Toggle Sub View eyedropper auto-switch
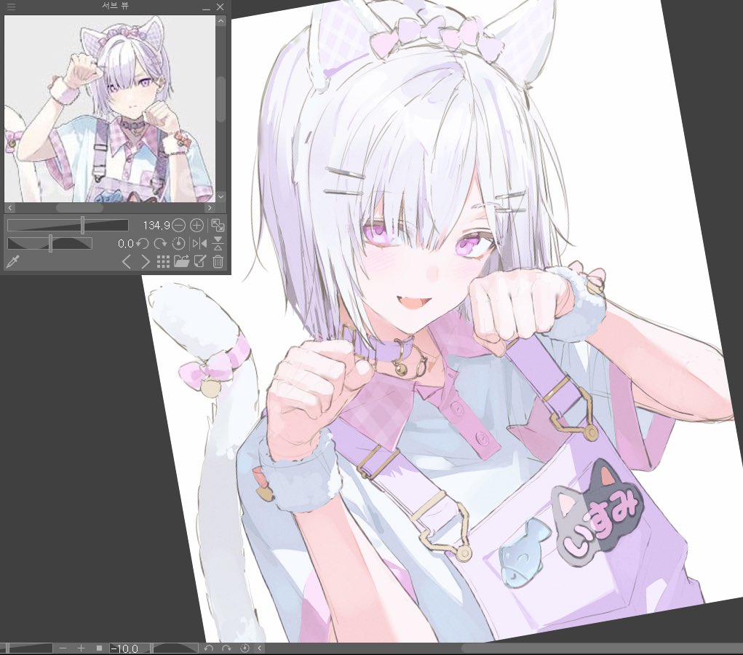Viewport: 743px width, 655px height. (13, 261)
